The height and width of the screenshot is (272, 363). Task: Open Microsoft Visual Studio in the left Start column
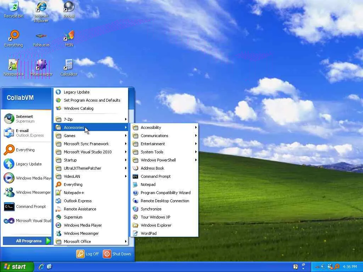(x=27, y=221)
